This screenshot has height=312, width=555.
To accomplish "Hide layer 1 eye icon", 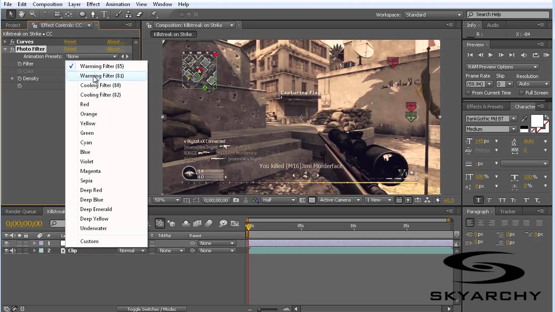I will (7, 243).
